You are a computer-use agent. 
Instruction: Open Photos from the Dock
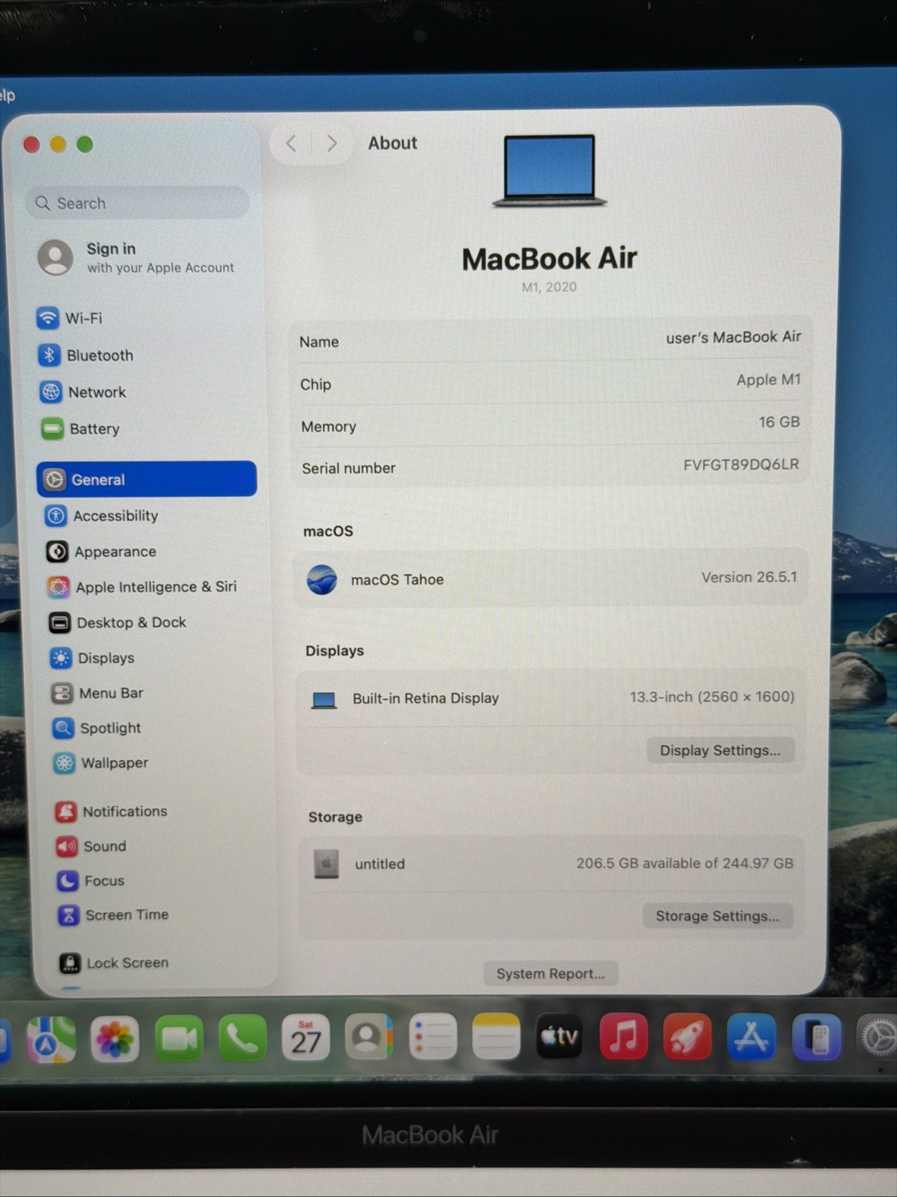click(x=114, y=1039)
